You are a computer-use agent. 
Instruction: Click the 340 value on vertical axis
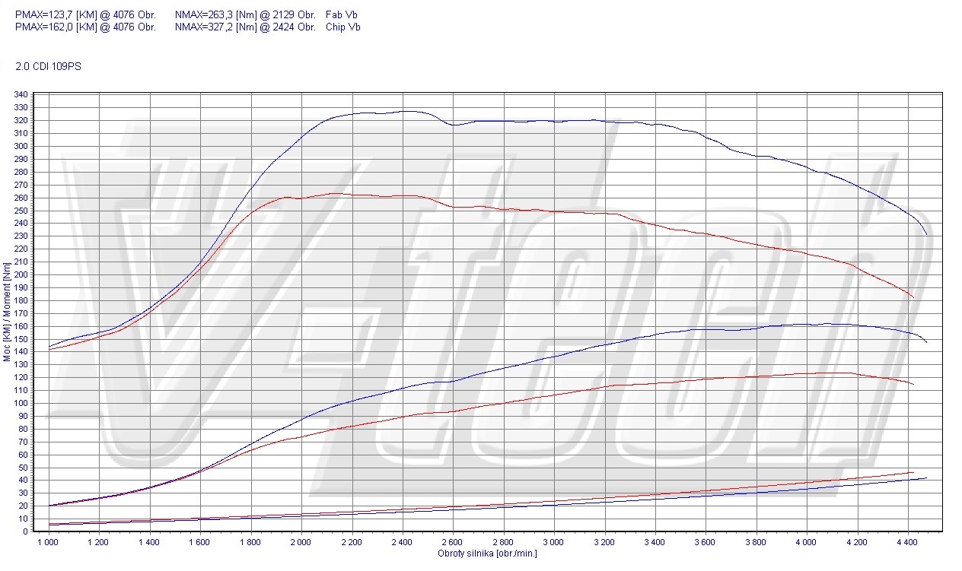click(21, 94)
